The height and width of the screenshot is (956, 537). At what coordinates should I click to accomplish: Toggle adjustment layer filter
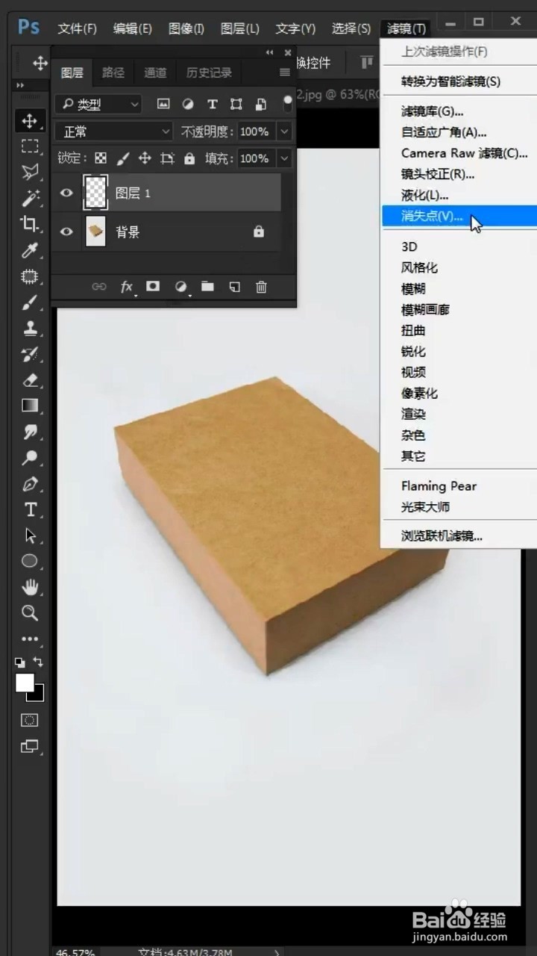pos(188,104)
